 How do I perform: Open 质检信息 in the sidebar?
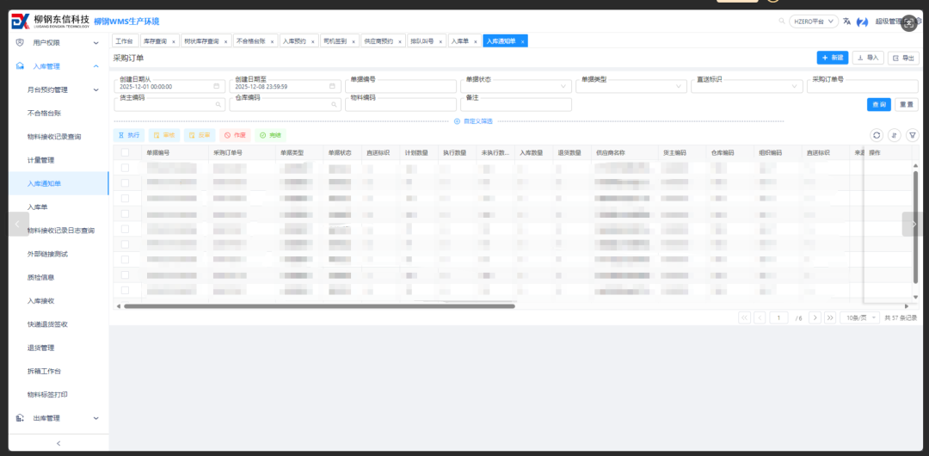(x=41, y=277)
